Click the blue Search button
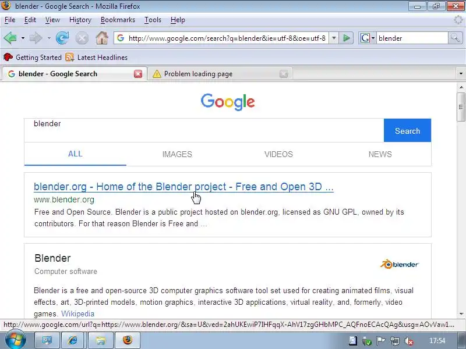Viewport: 466px width, 349px height. pyautogui.click(x=407, y=130)
